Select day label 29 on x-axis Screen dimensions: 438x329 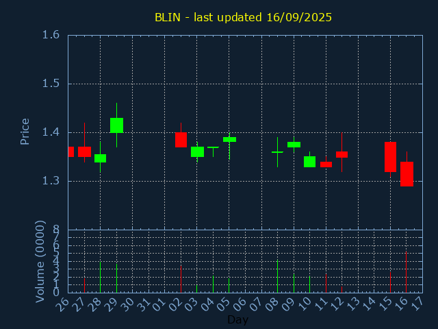[x=110, y=304]
